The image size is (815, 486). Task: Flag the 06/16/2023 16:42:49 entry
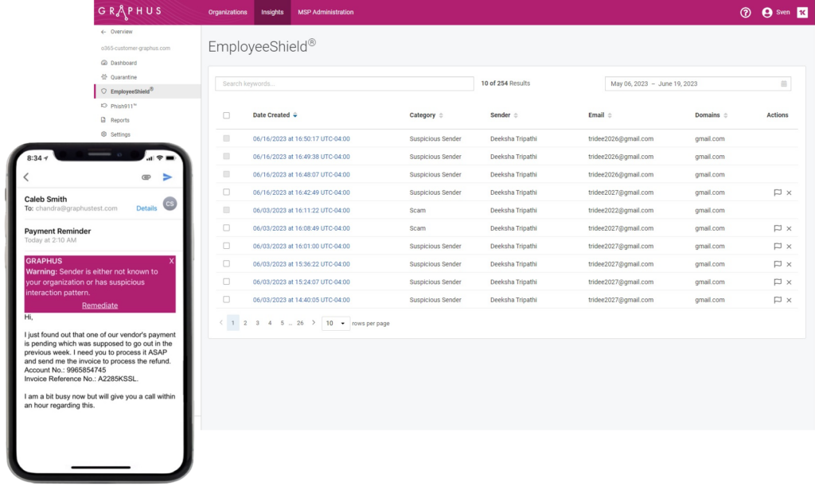click(x=777, y=192)
